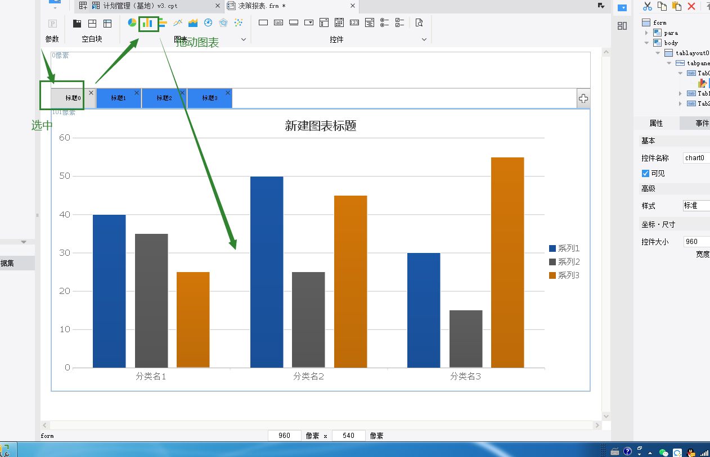Click the form height field showing 540
Image resolution: width=710 pixels, height=457 pixels.
[349, 436]
